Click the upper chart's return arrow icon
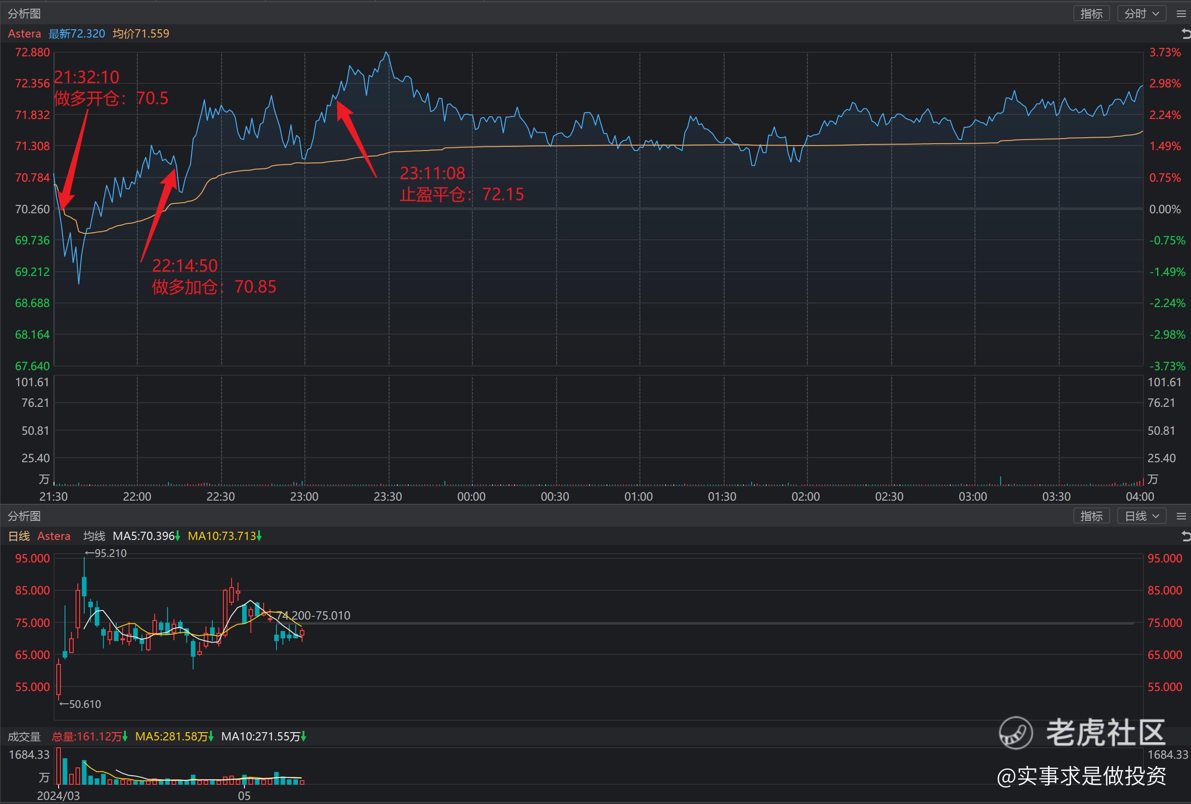Viewport: 1191px width, 804px height. pos(1186,34)
